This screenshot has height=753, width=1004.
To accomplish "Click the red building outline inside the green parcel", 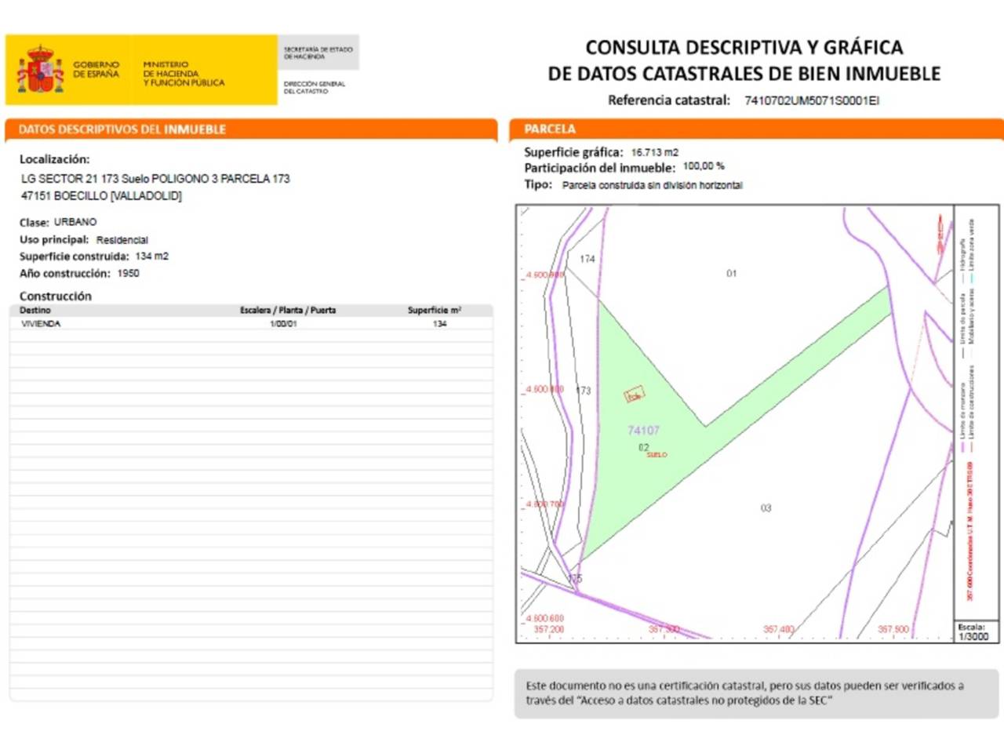I will pyautogui.click(x=635, y=395).
